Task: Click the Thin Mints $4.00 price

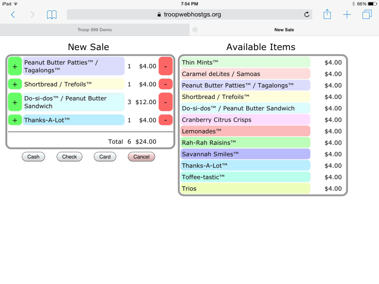Action: pyautogui.click(x=333, y=62)
